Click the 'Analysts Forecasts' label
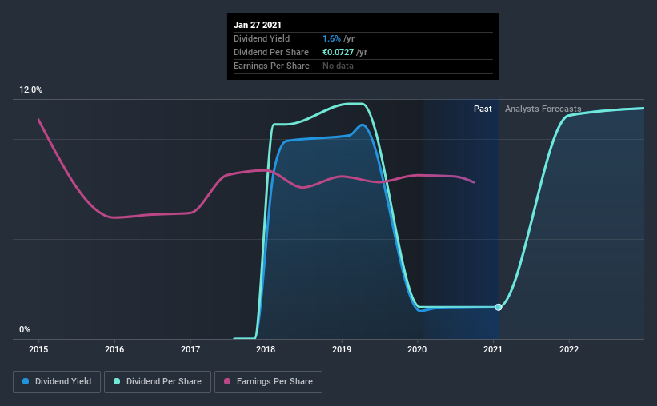Screen dimensions: 657x406 pyautogui.click(x=543, y=109)
